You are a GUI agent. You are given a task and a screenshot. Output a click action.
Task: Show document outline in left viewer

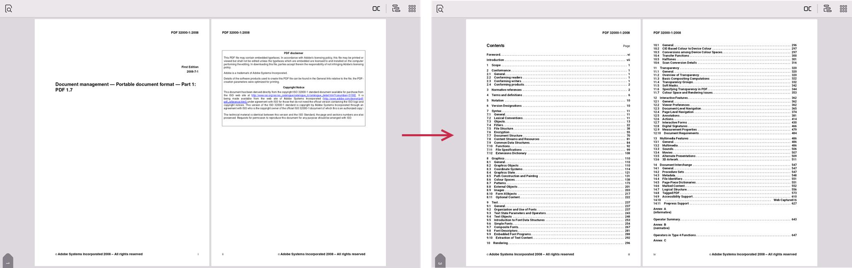pos(396,9)
